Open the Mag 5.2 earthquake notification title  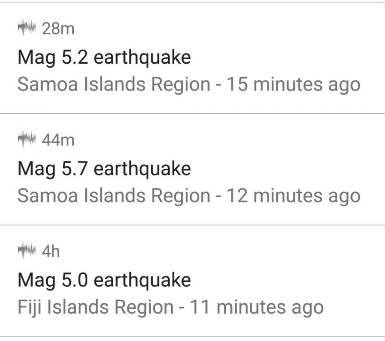point(104,58)
